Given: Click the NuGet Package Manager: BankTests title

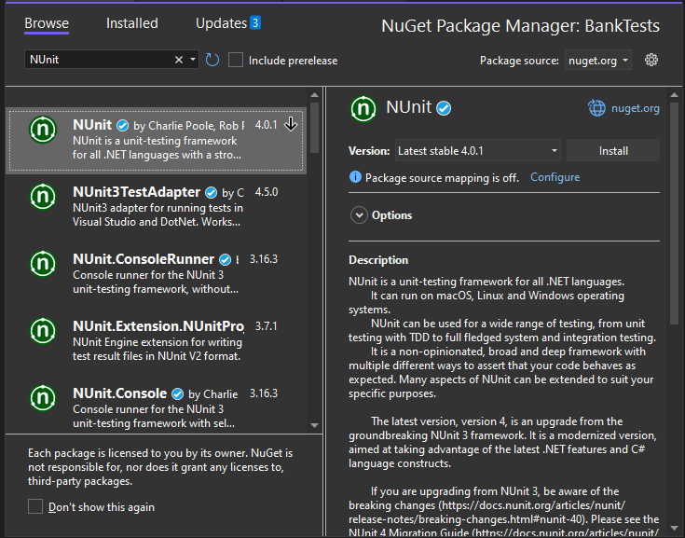Looking at the screenshot, I should 520,26.
